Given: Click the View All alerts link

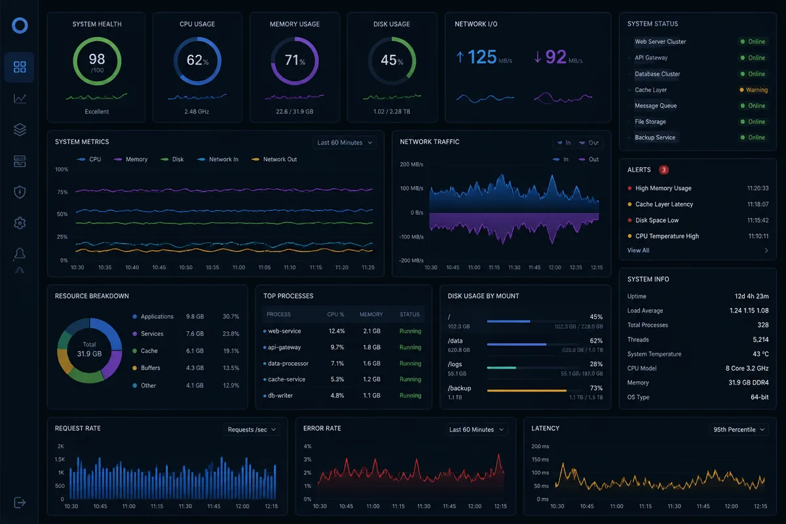Looking at the screenshot, I should point(639,250).
